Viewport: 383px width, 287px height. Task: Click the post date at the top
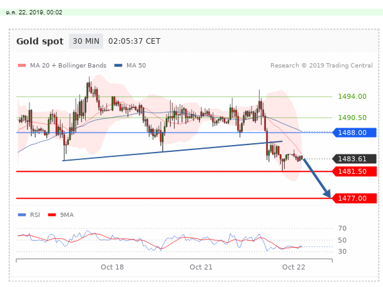point(34,13)
